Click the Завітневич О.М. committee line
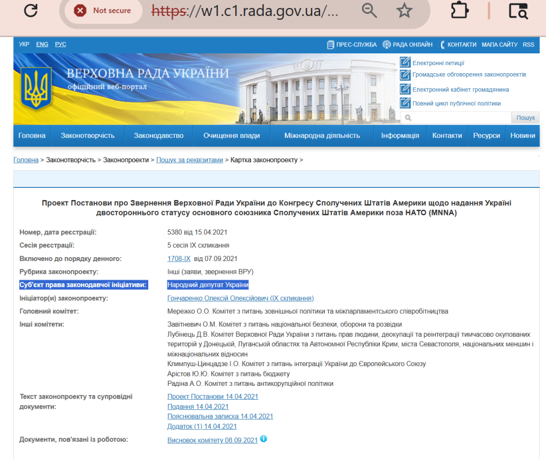546x459 pixels. click(285, 325)
